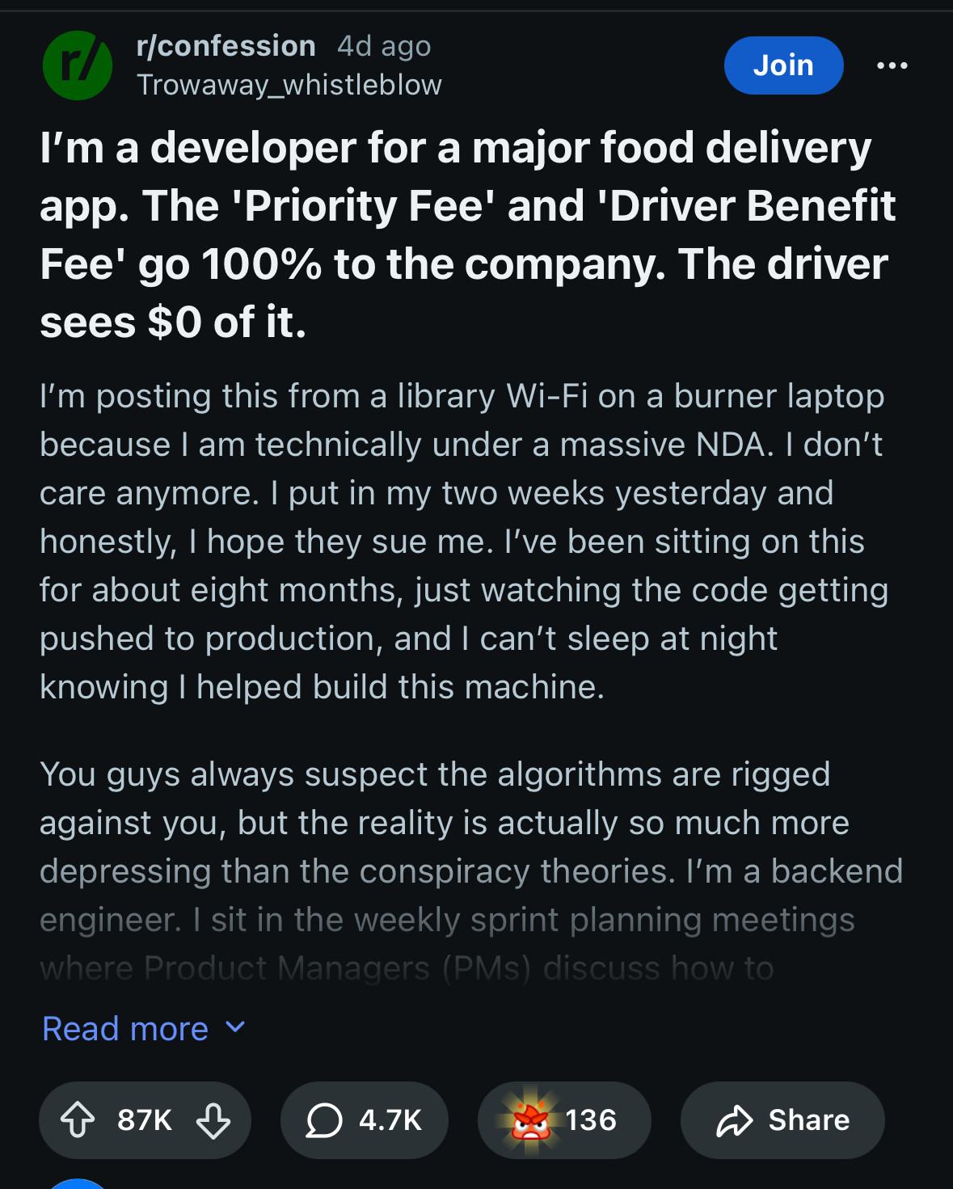
Task: Upvote the food delivery confession post
Action: [78, 1120]
